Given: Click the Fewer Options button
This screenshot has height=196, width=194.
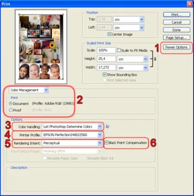Looking at the screenshot, I should coord(177,47).
